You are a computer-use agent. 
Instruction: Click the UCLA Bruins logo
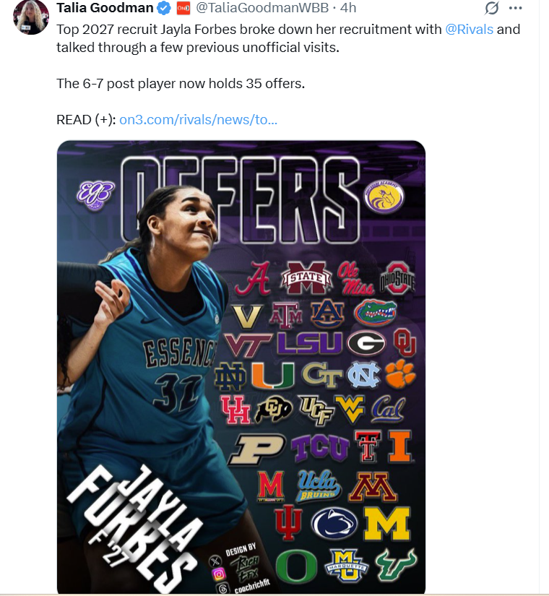[317, 484]
